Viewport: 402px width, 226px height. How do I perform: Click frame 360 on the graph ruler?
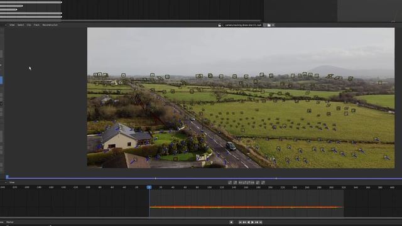tap(368, 187)
